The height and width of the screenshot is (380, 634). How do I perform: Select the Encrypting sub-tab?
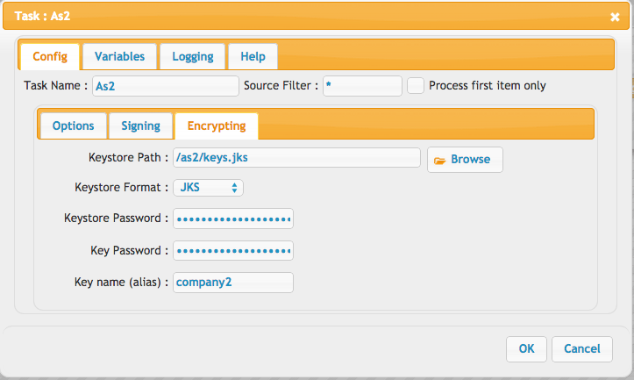(217, 125)
